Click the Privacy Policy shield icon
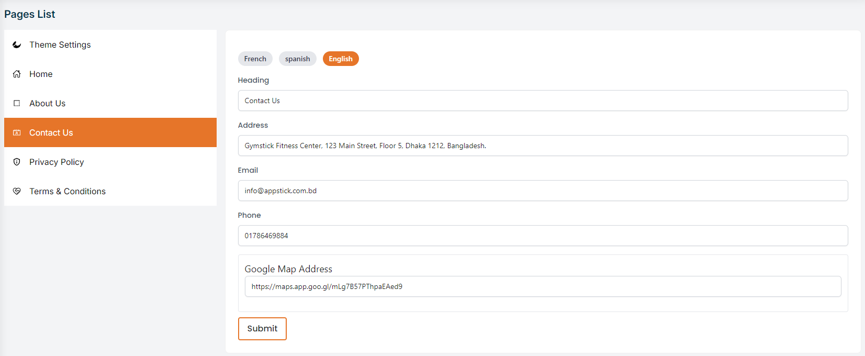The image size is (865, 356). (17, 162)
